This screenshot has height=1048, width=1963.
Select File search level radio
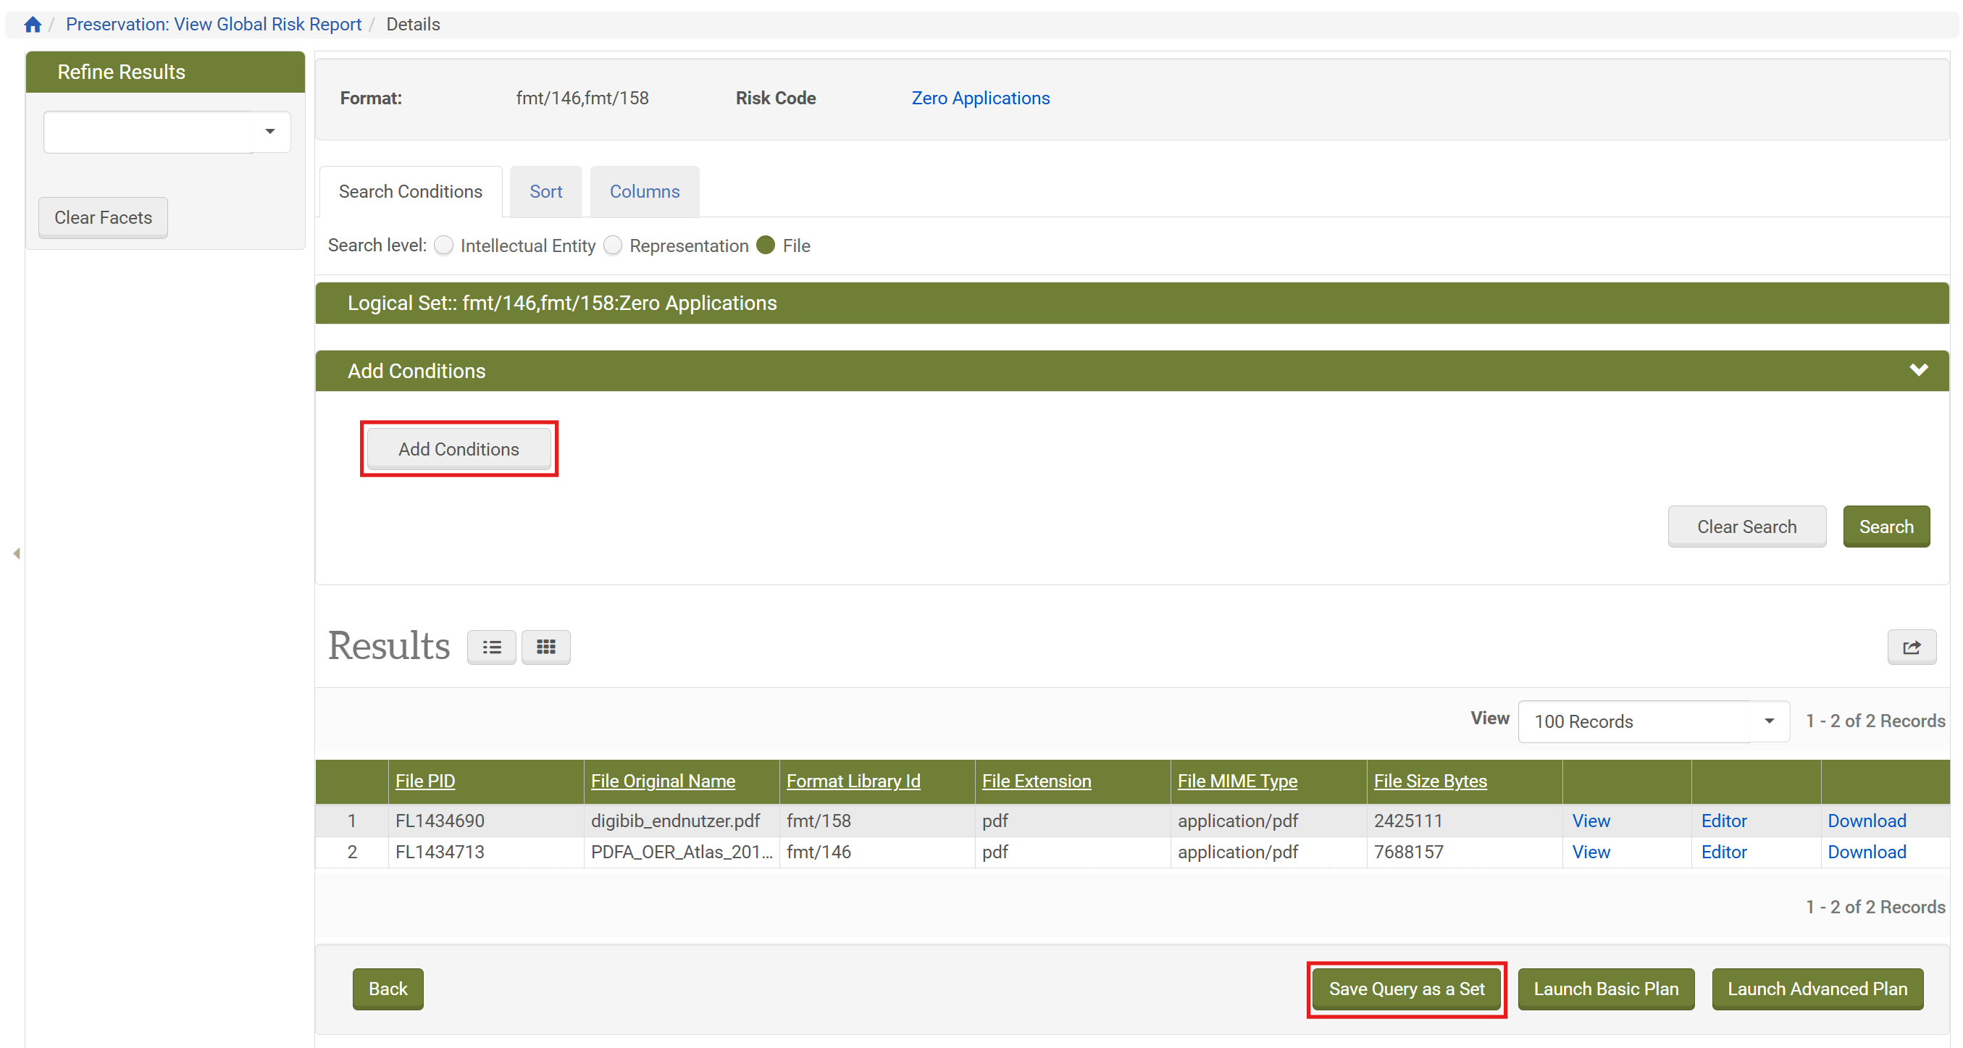pos(766,246)
